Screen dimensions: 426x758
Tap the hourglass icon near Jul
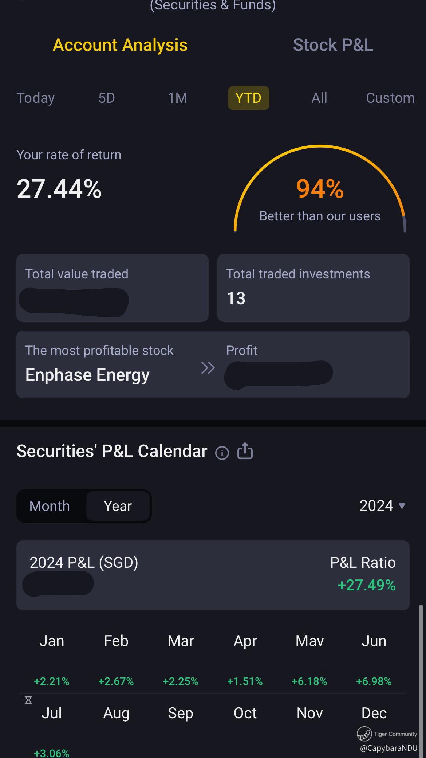click(28, 700)
